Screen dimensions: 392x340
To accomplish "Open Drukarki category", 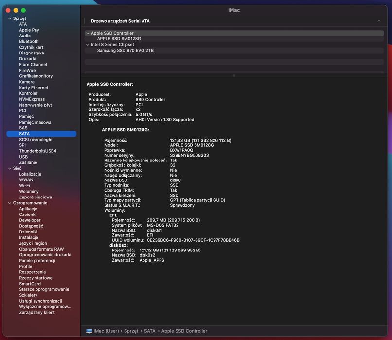I will [28, 59].
